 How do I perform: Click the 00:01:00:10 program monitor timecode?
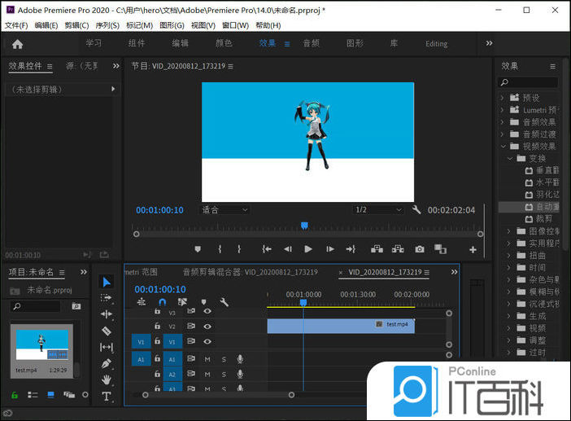pos(159,210)
